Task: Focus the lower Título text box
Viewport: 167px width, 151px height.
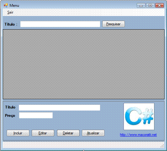Action: click(x=59, y=108)
